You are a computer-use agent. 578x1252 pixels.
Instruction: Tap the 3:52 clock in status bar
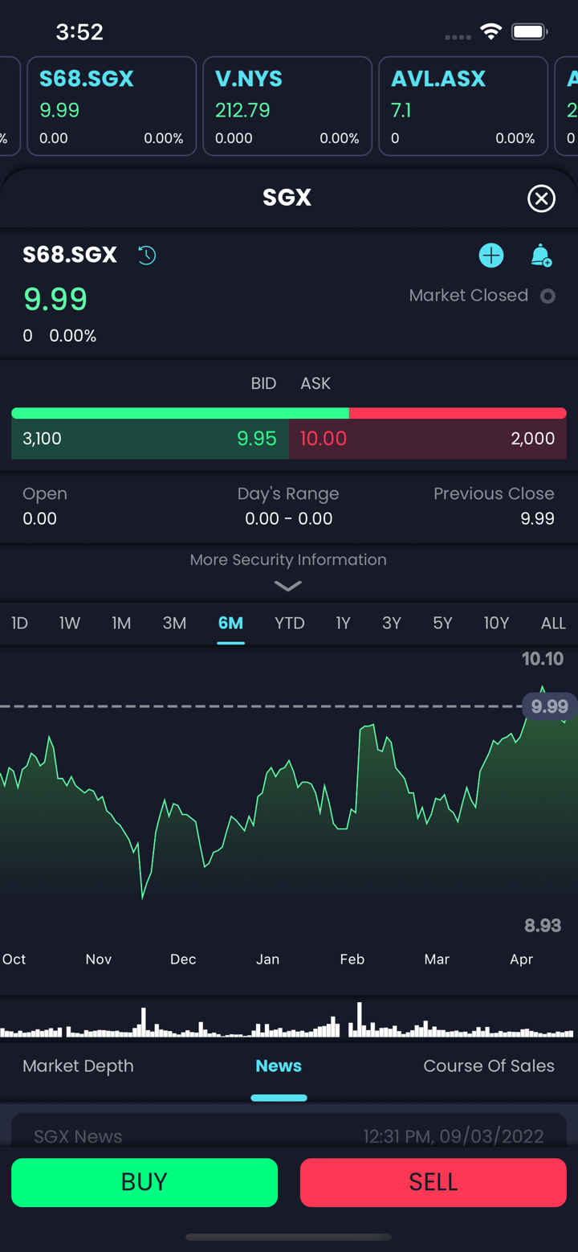click(79, 31)
